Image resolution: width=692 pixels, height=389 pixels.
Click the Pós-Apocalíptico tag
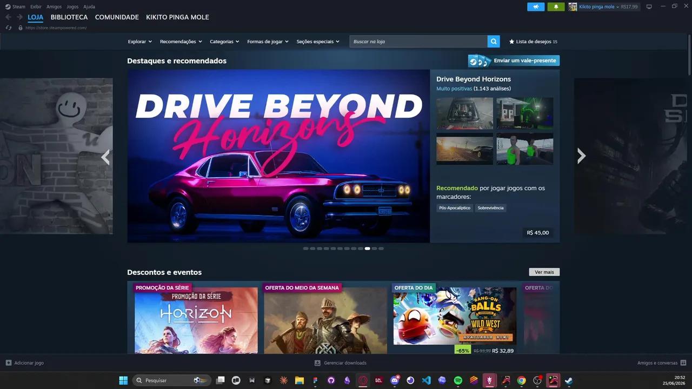(x=455, y=208)
